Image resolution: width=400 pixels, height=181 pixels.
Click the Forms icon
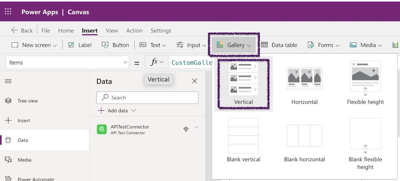pyautogui.click(x=311, y=45)
